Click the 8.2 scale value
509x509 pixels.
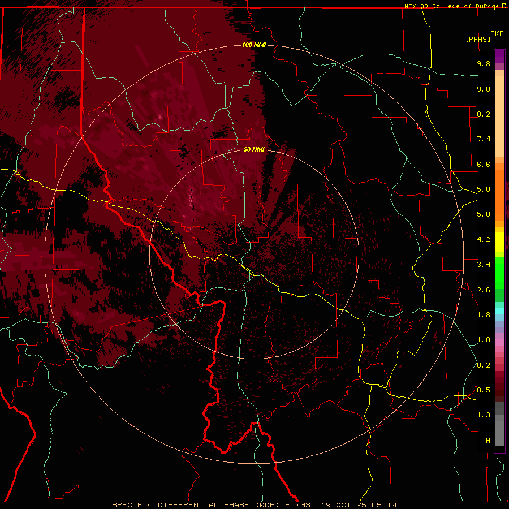[484, 114]
